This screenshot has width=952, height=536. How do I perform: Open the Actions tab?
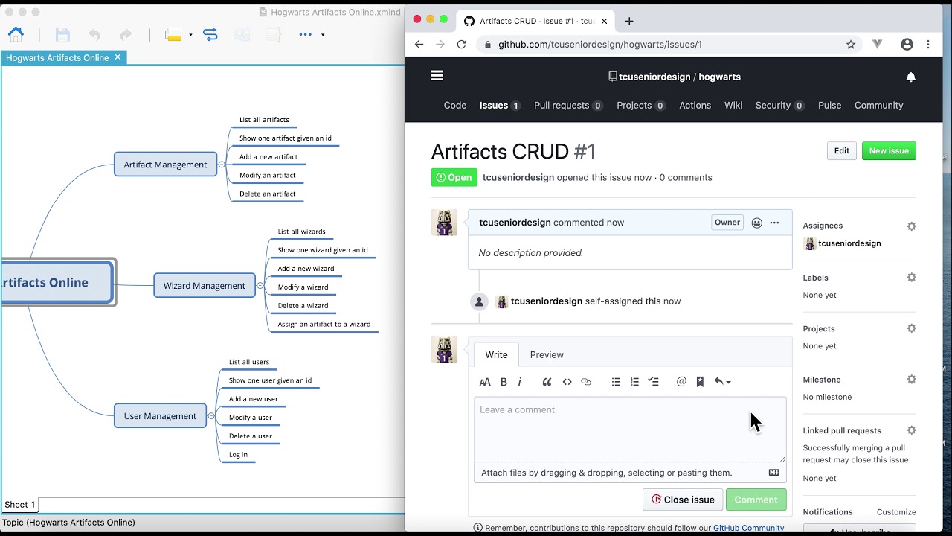tap(695, 106)
